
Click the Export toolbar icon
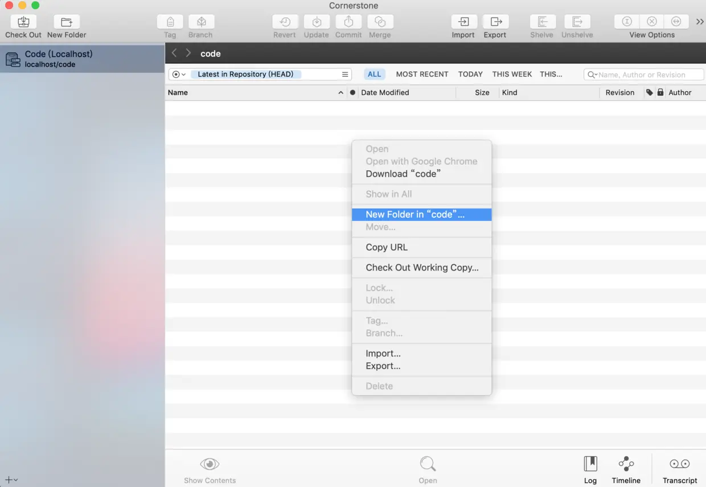click(495, 22)
